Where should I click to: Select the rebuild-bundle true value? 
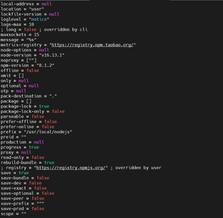pos(49,162)
